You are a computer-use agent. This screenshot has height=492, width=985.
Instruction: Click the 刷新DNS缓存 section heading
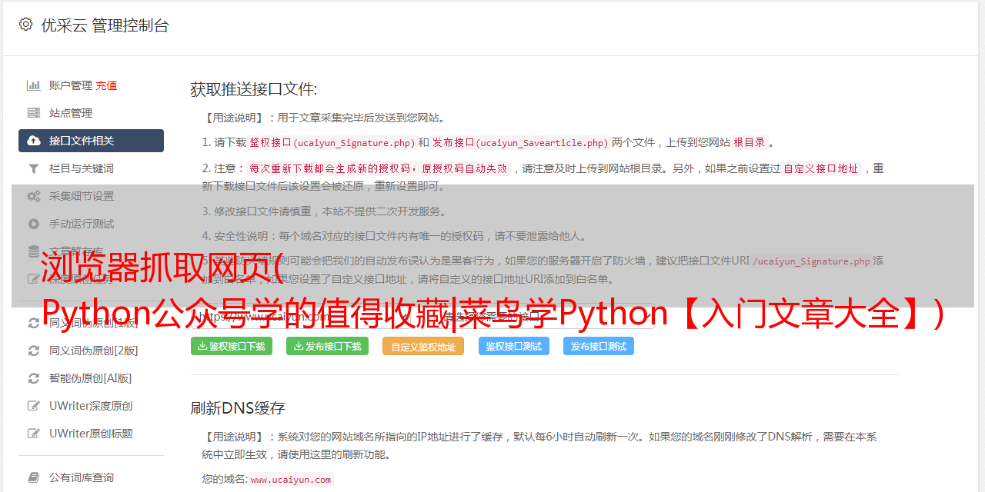[238, 407]
